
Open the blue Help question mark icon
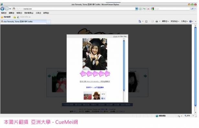point(190,21)
